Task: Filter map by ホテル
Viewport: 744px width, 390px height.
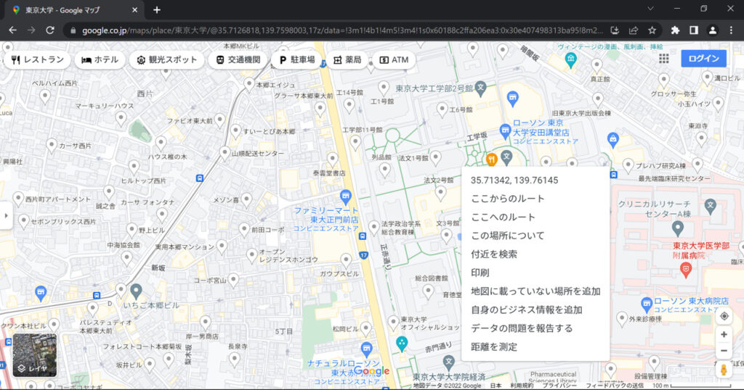Action: point(100,59)
